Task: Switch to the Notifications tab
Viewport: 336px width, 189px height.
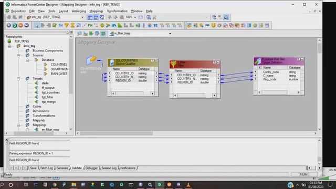Action: [128, 168]
